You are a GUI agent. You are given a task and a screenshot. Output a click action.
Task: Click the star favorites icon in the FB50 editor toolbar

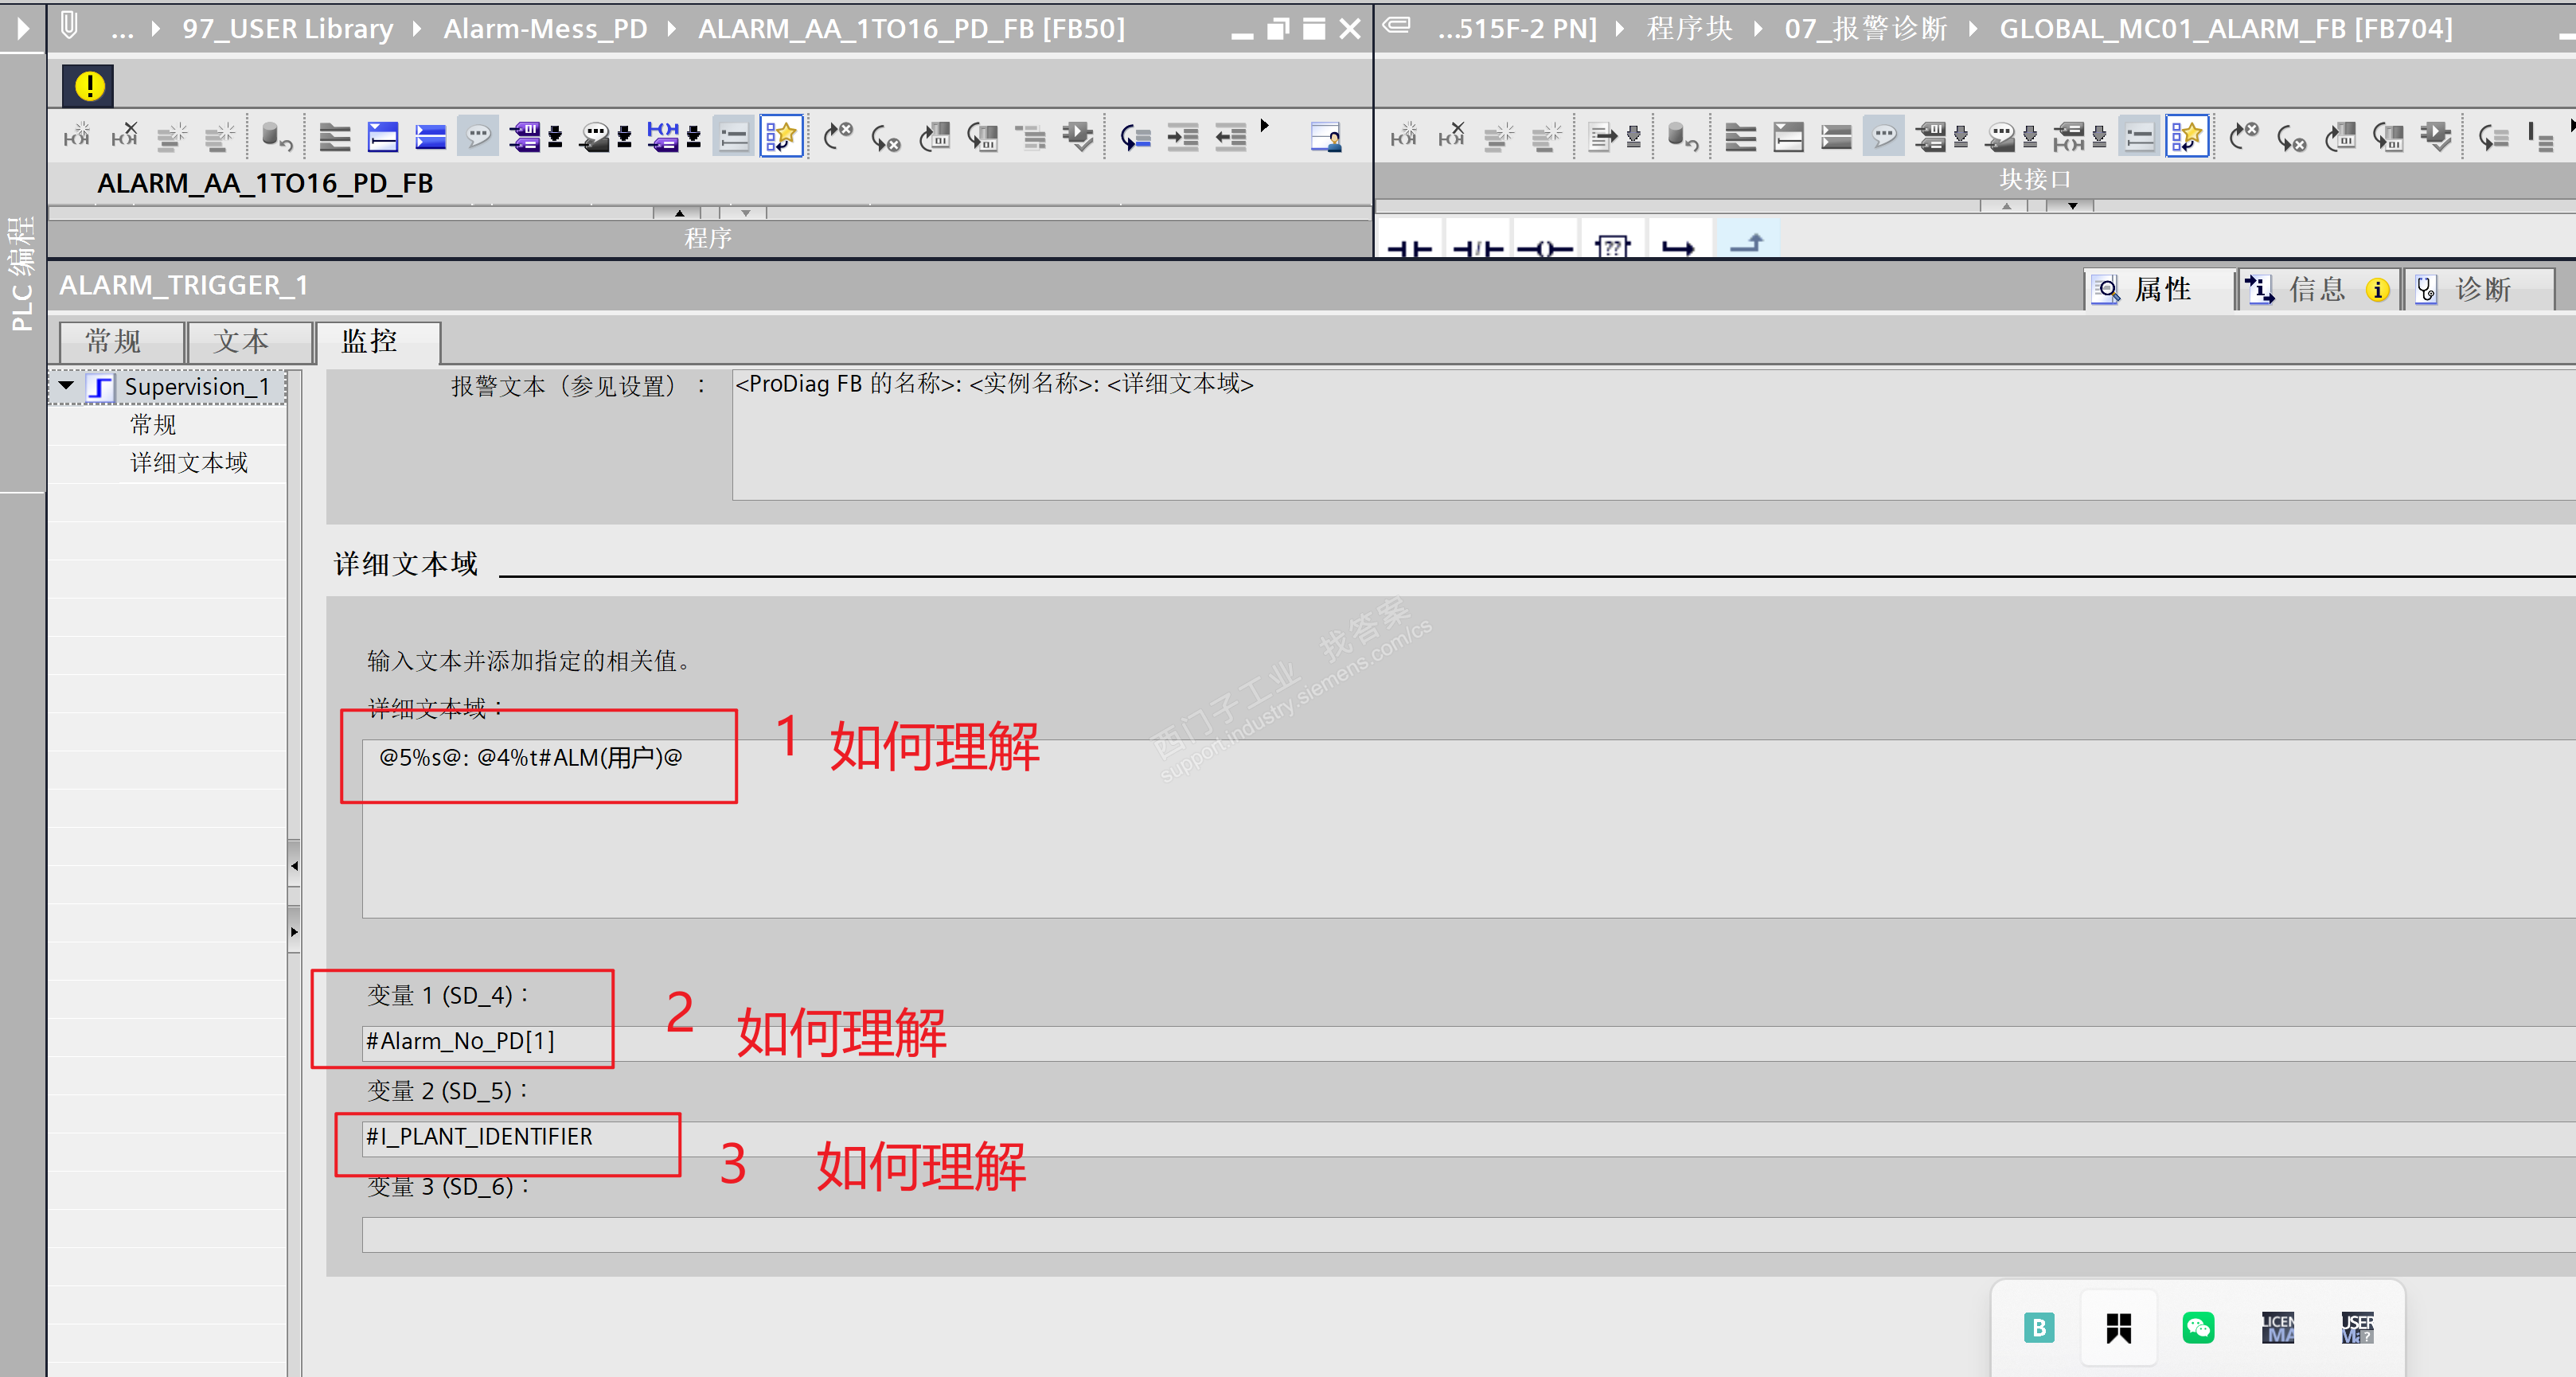(x=781, y=136)
